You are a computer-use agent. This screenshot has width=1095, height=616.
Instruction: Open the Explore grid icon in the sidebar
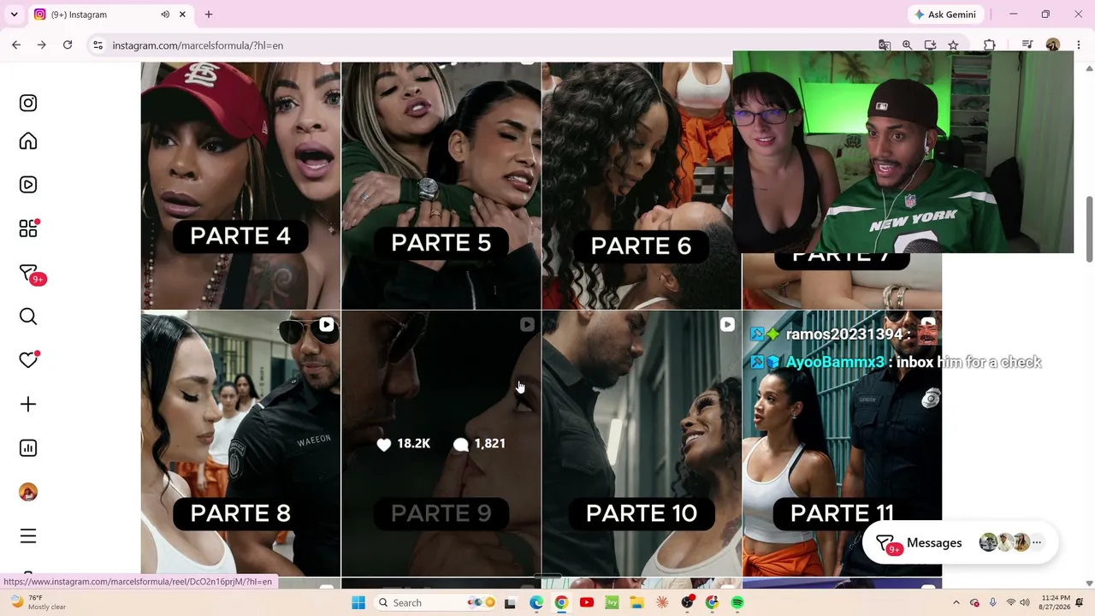pyautogui.click(x=28, y=228)
